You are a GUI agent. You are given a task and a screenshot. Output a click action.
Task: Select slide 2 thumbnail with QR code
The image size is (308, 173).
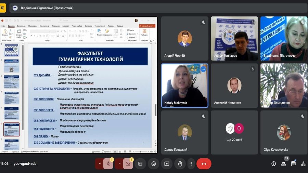(x=12, y=66)
